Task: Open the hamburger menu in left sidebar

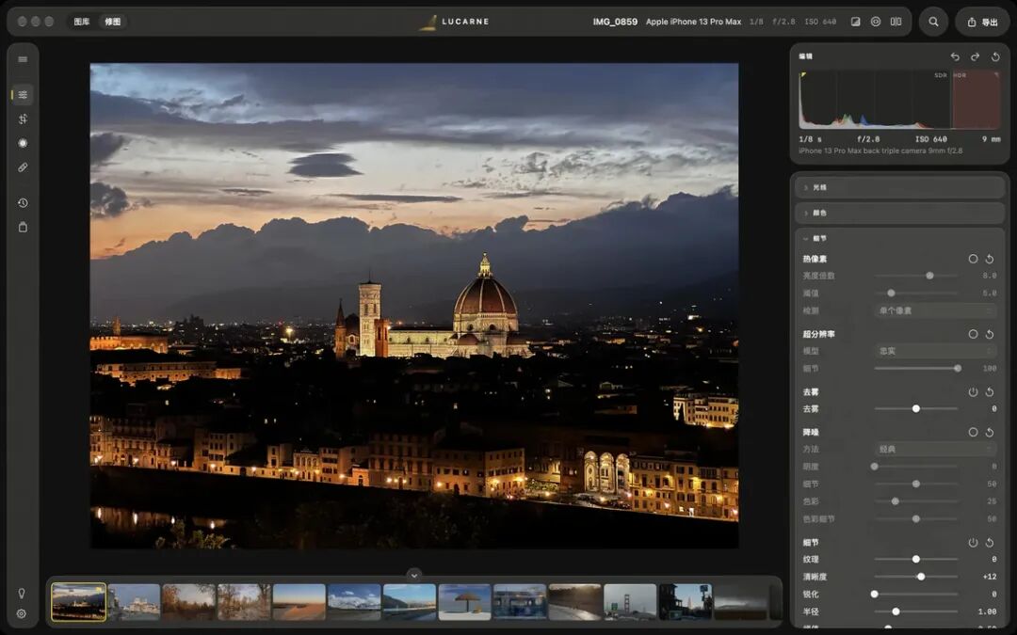Action: [x=23, y=59]
